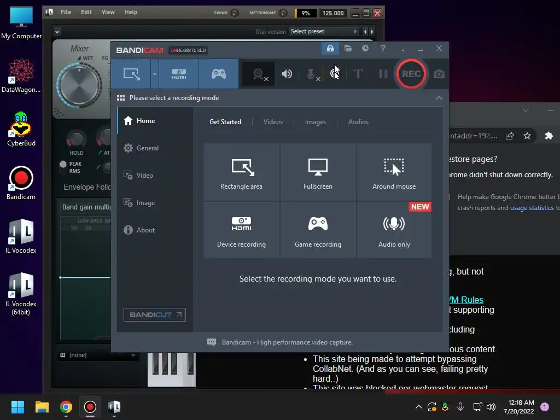Go to previous preset arrow in Vocodex
The image size is (560, 420).
coord(365,31)
